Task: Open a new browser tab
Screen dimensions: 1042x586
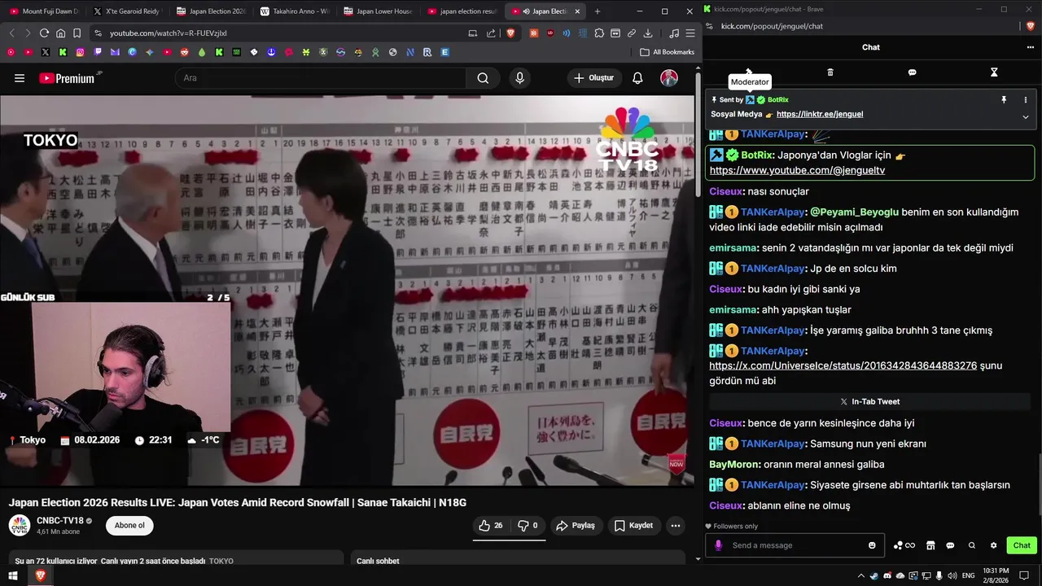Action: (x=598, y=11)
